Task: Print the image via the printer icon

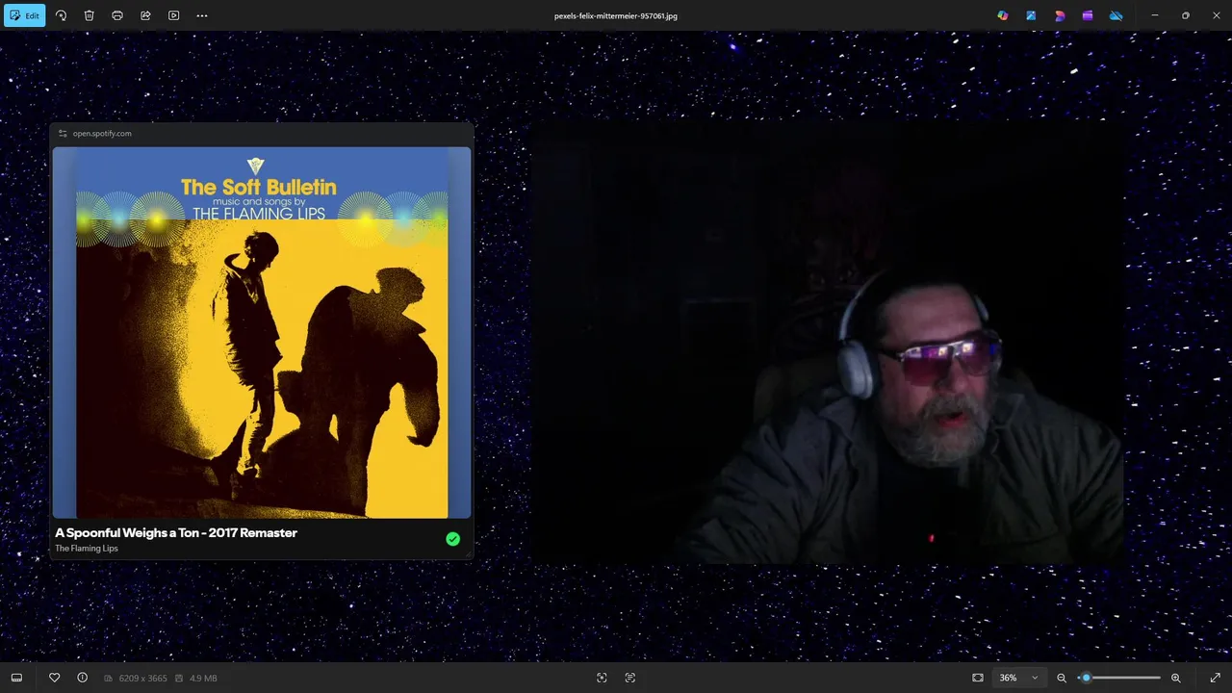Action: point(117,15)
